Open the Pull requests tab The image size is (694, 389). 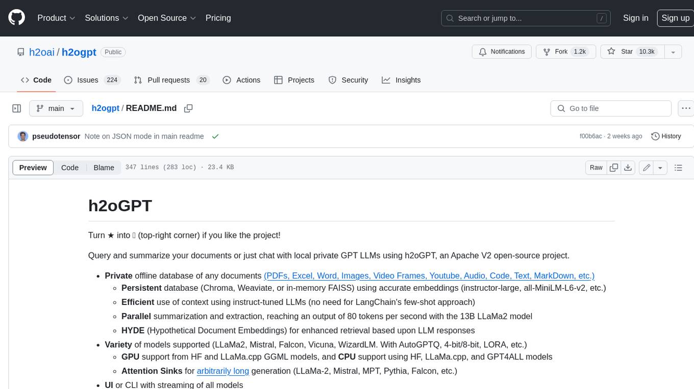pyautogui.click(x=171, y=80)
